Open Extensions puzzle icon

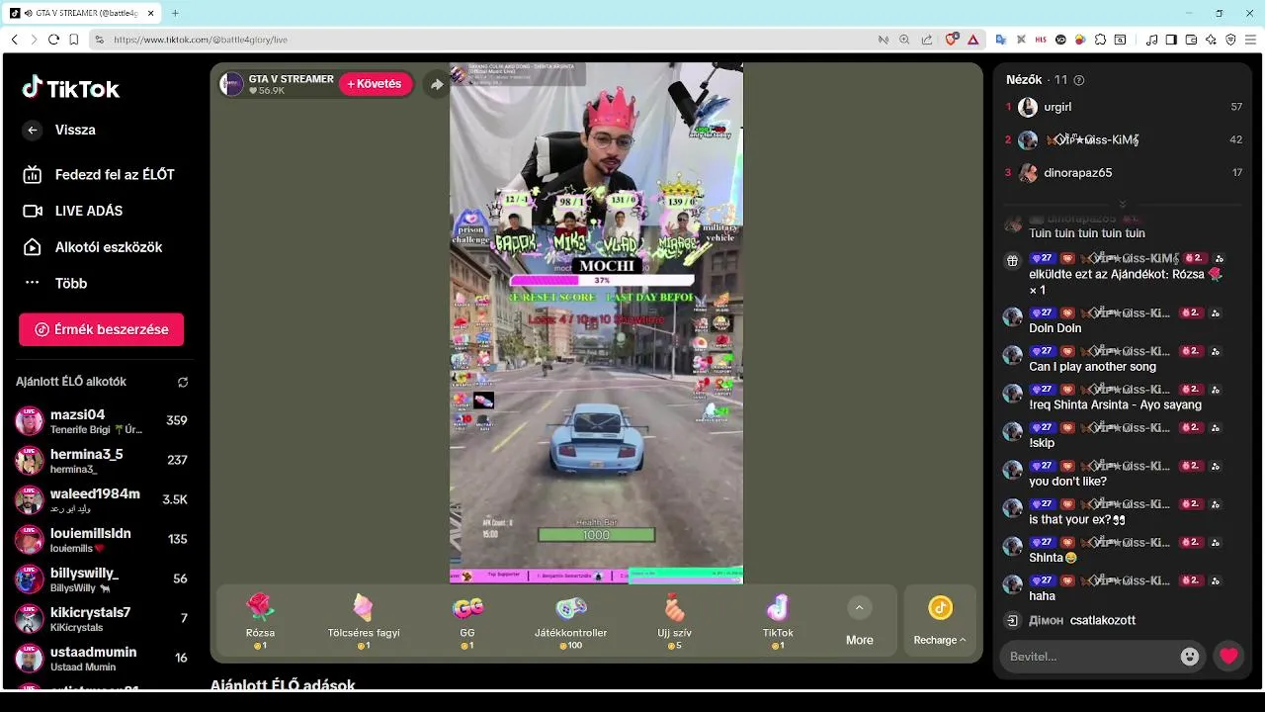[x=1100, y=40]
